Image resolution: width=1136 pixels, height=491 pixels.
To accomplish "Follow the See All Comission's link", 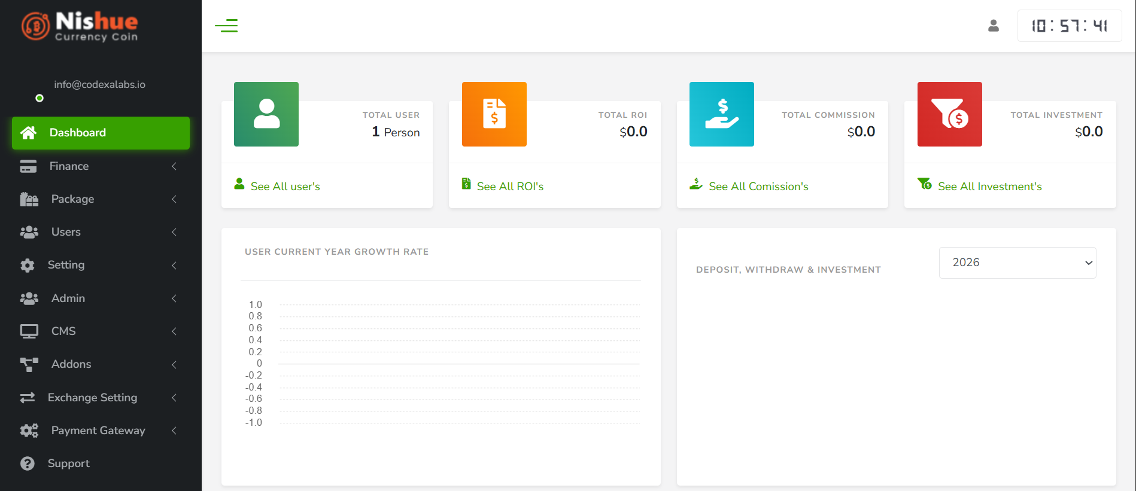I will 758,187.
